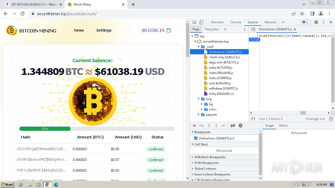Open the Settings page link
Viewport: 335px width, 188px height.
tap(104, 30)
